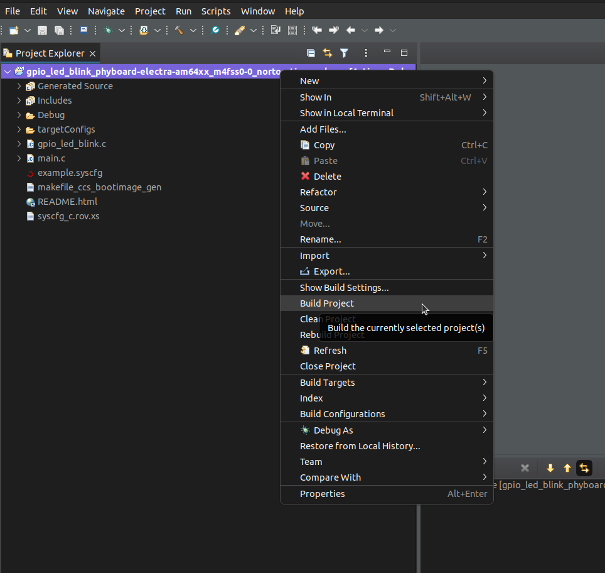Expand the Generated Source folder
Image resolution: width=605 pixels, height=573 pixels.
point(19,86)
